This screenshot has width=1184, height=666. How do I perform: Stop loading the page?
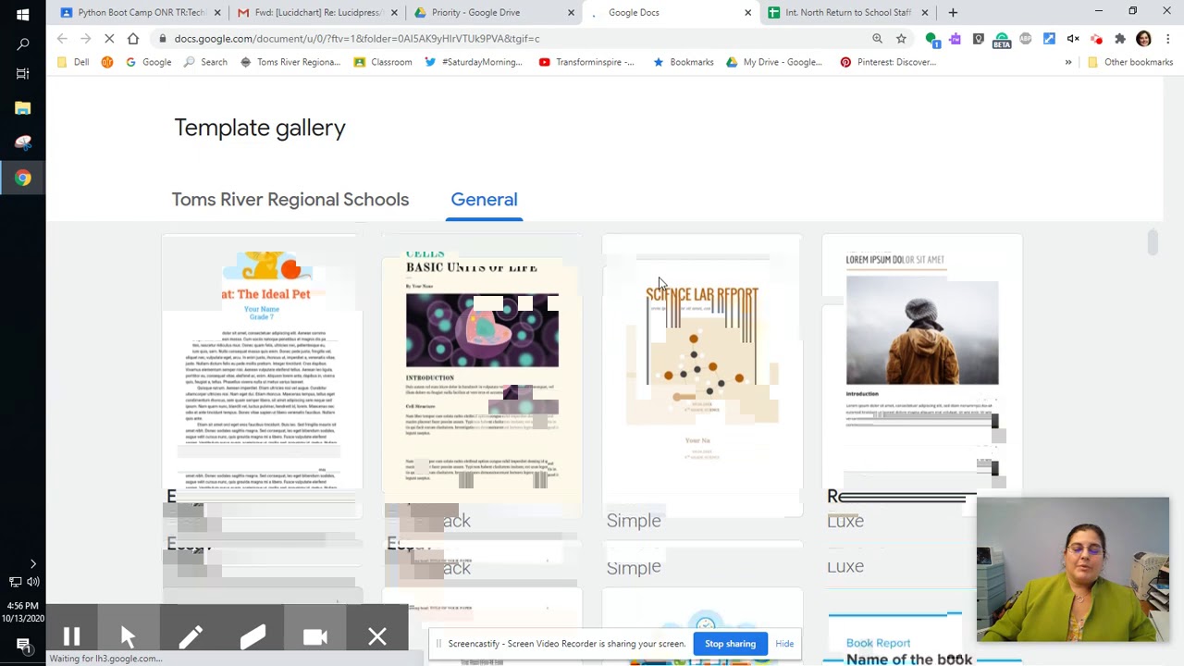coord(109,39)
